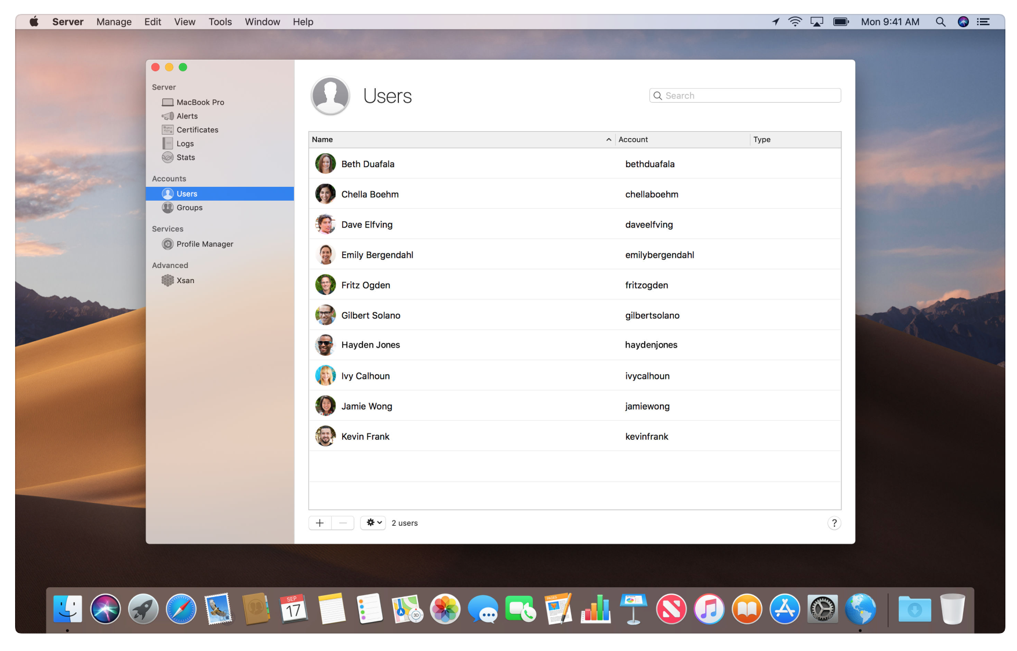Open Photos from the Dock
The image size is (1017, 651).
coord(445,609)
